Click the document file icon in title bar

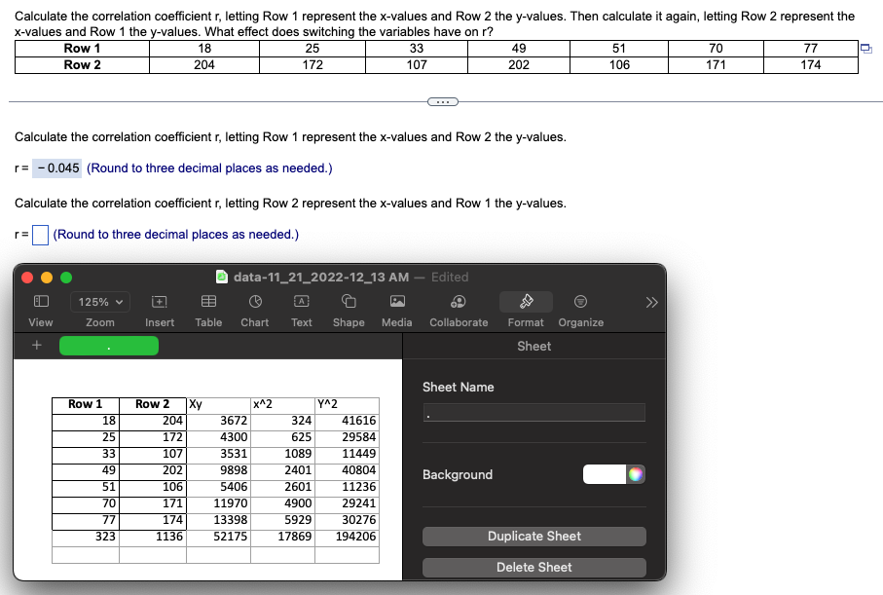pyautogui.click(x=222, y=277)
